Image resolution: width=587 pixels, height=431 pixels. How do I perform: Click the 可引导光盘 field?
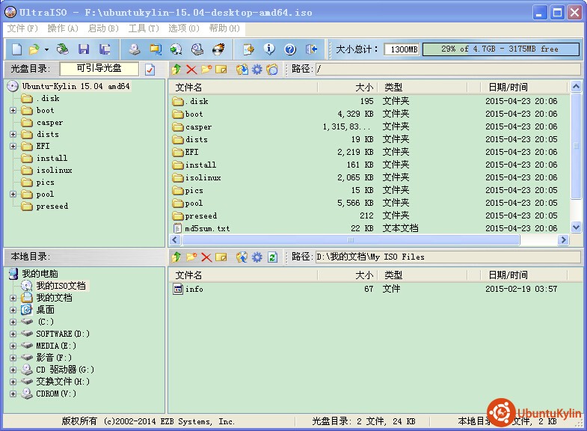[x=99, y=69]
